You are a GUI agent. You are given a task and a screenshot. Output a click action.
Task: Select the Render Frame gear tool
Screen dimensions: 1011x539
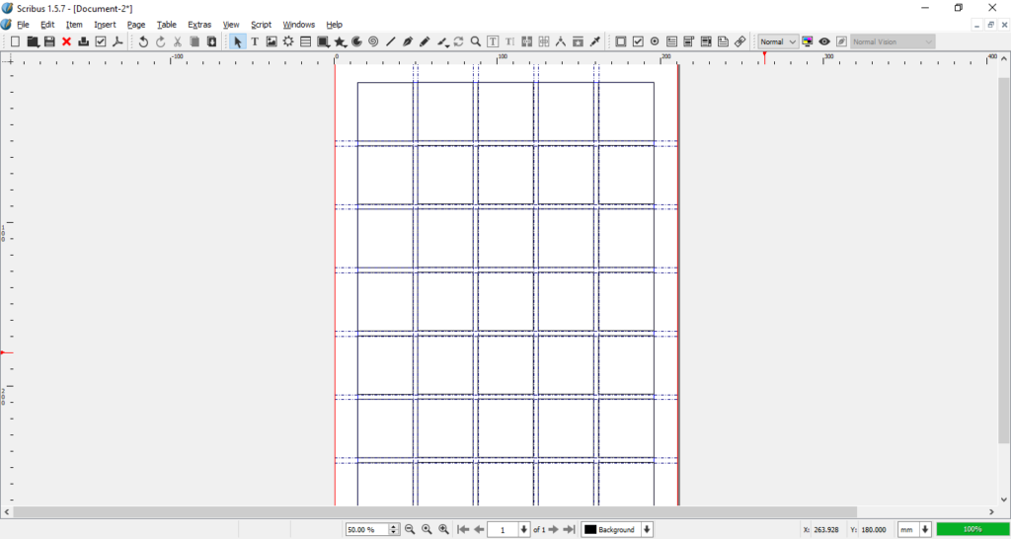[x=288, y=41]
